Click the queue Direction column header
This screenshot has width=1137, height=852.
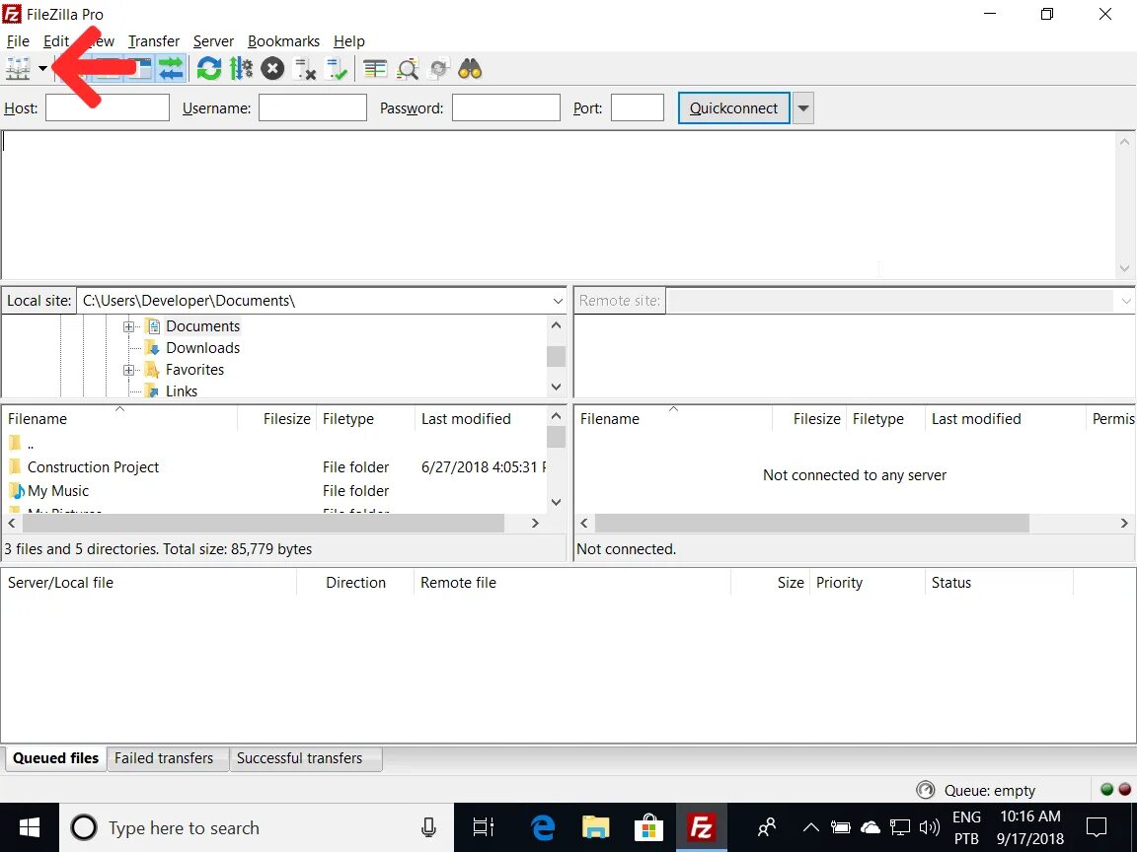point(355,583)
